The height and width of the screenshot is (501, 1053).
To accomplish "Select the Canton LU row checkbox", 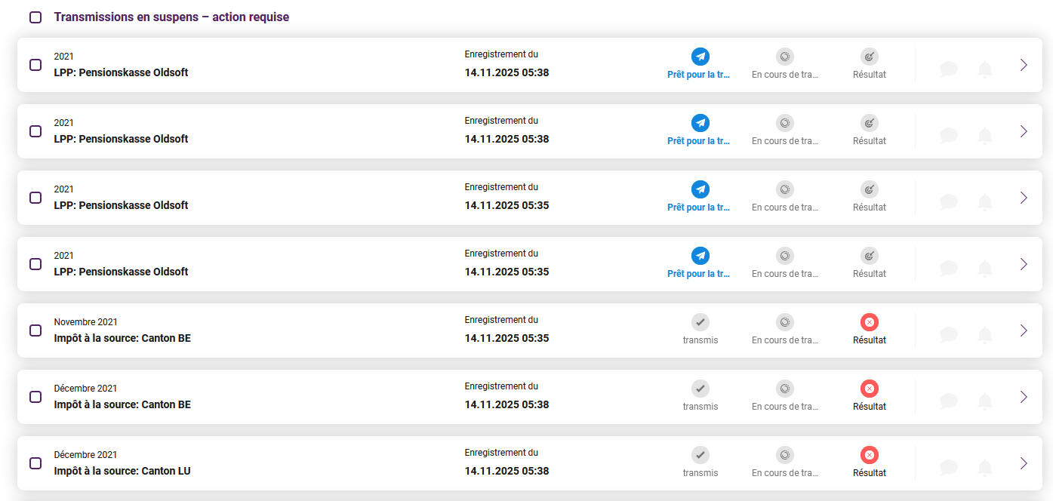I will (35, 463).
